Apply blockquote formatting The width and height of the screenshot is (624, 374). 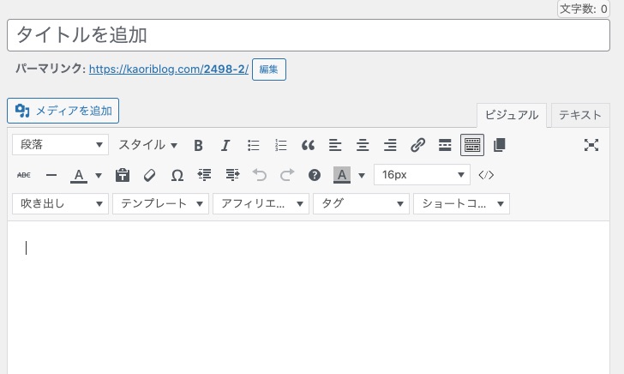click(x=308, y=145)
